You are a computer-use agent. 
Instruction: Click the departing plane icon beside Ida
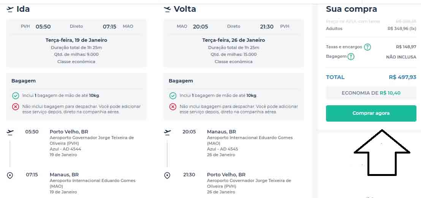[x=10, y=9]
